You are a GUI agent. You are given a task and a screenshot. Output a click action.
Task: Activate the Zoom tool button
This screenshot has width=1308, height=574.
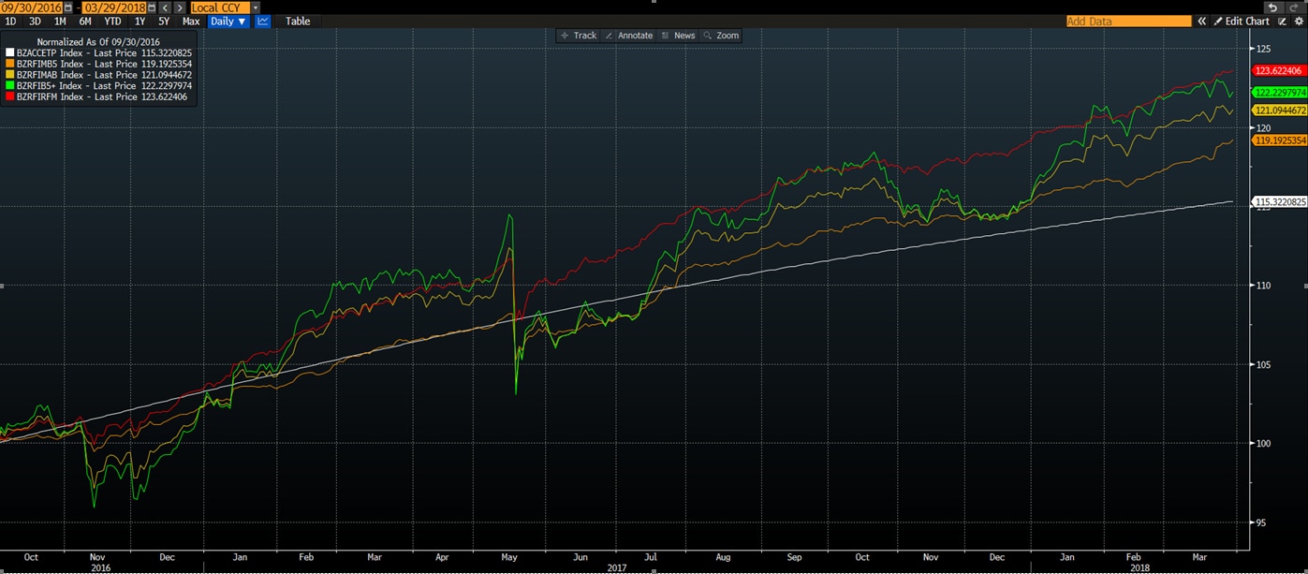click(x=721, y=36)
